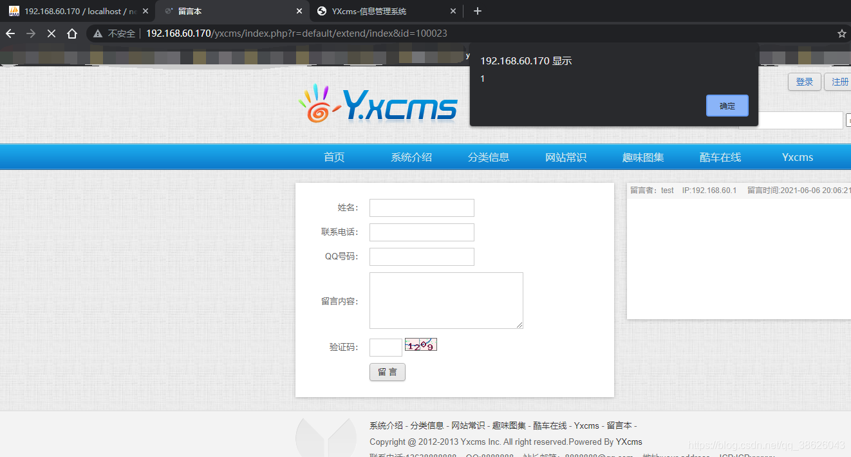The width and height of the screenshot is (851, 457).
Task: Focus the QQ号码 field
Action: [x=422, y=257]
